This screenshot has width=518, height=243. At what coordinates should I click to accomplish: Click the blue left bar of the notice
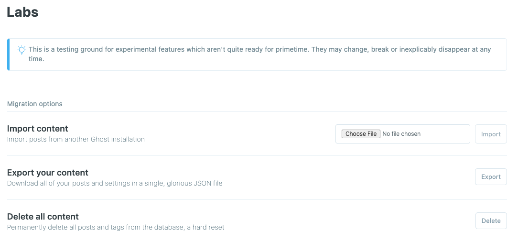[8, 55]
